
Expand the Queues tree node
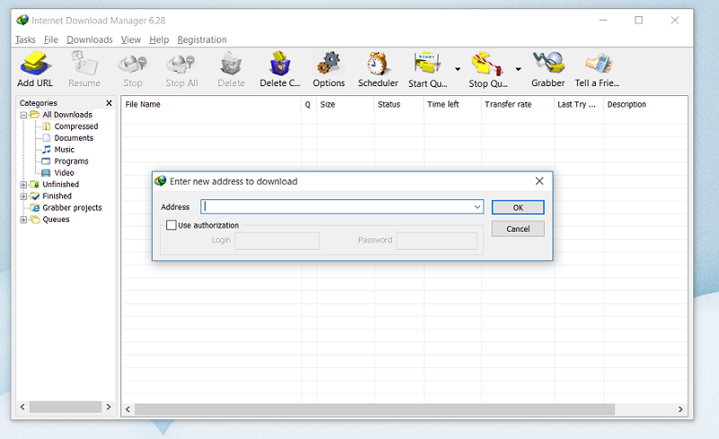point(23,219)
